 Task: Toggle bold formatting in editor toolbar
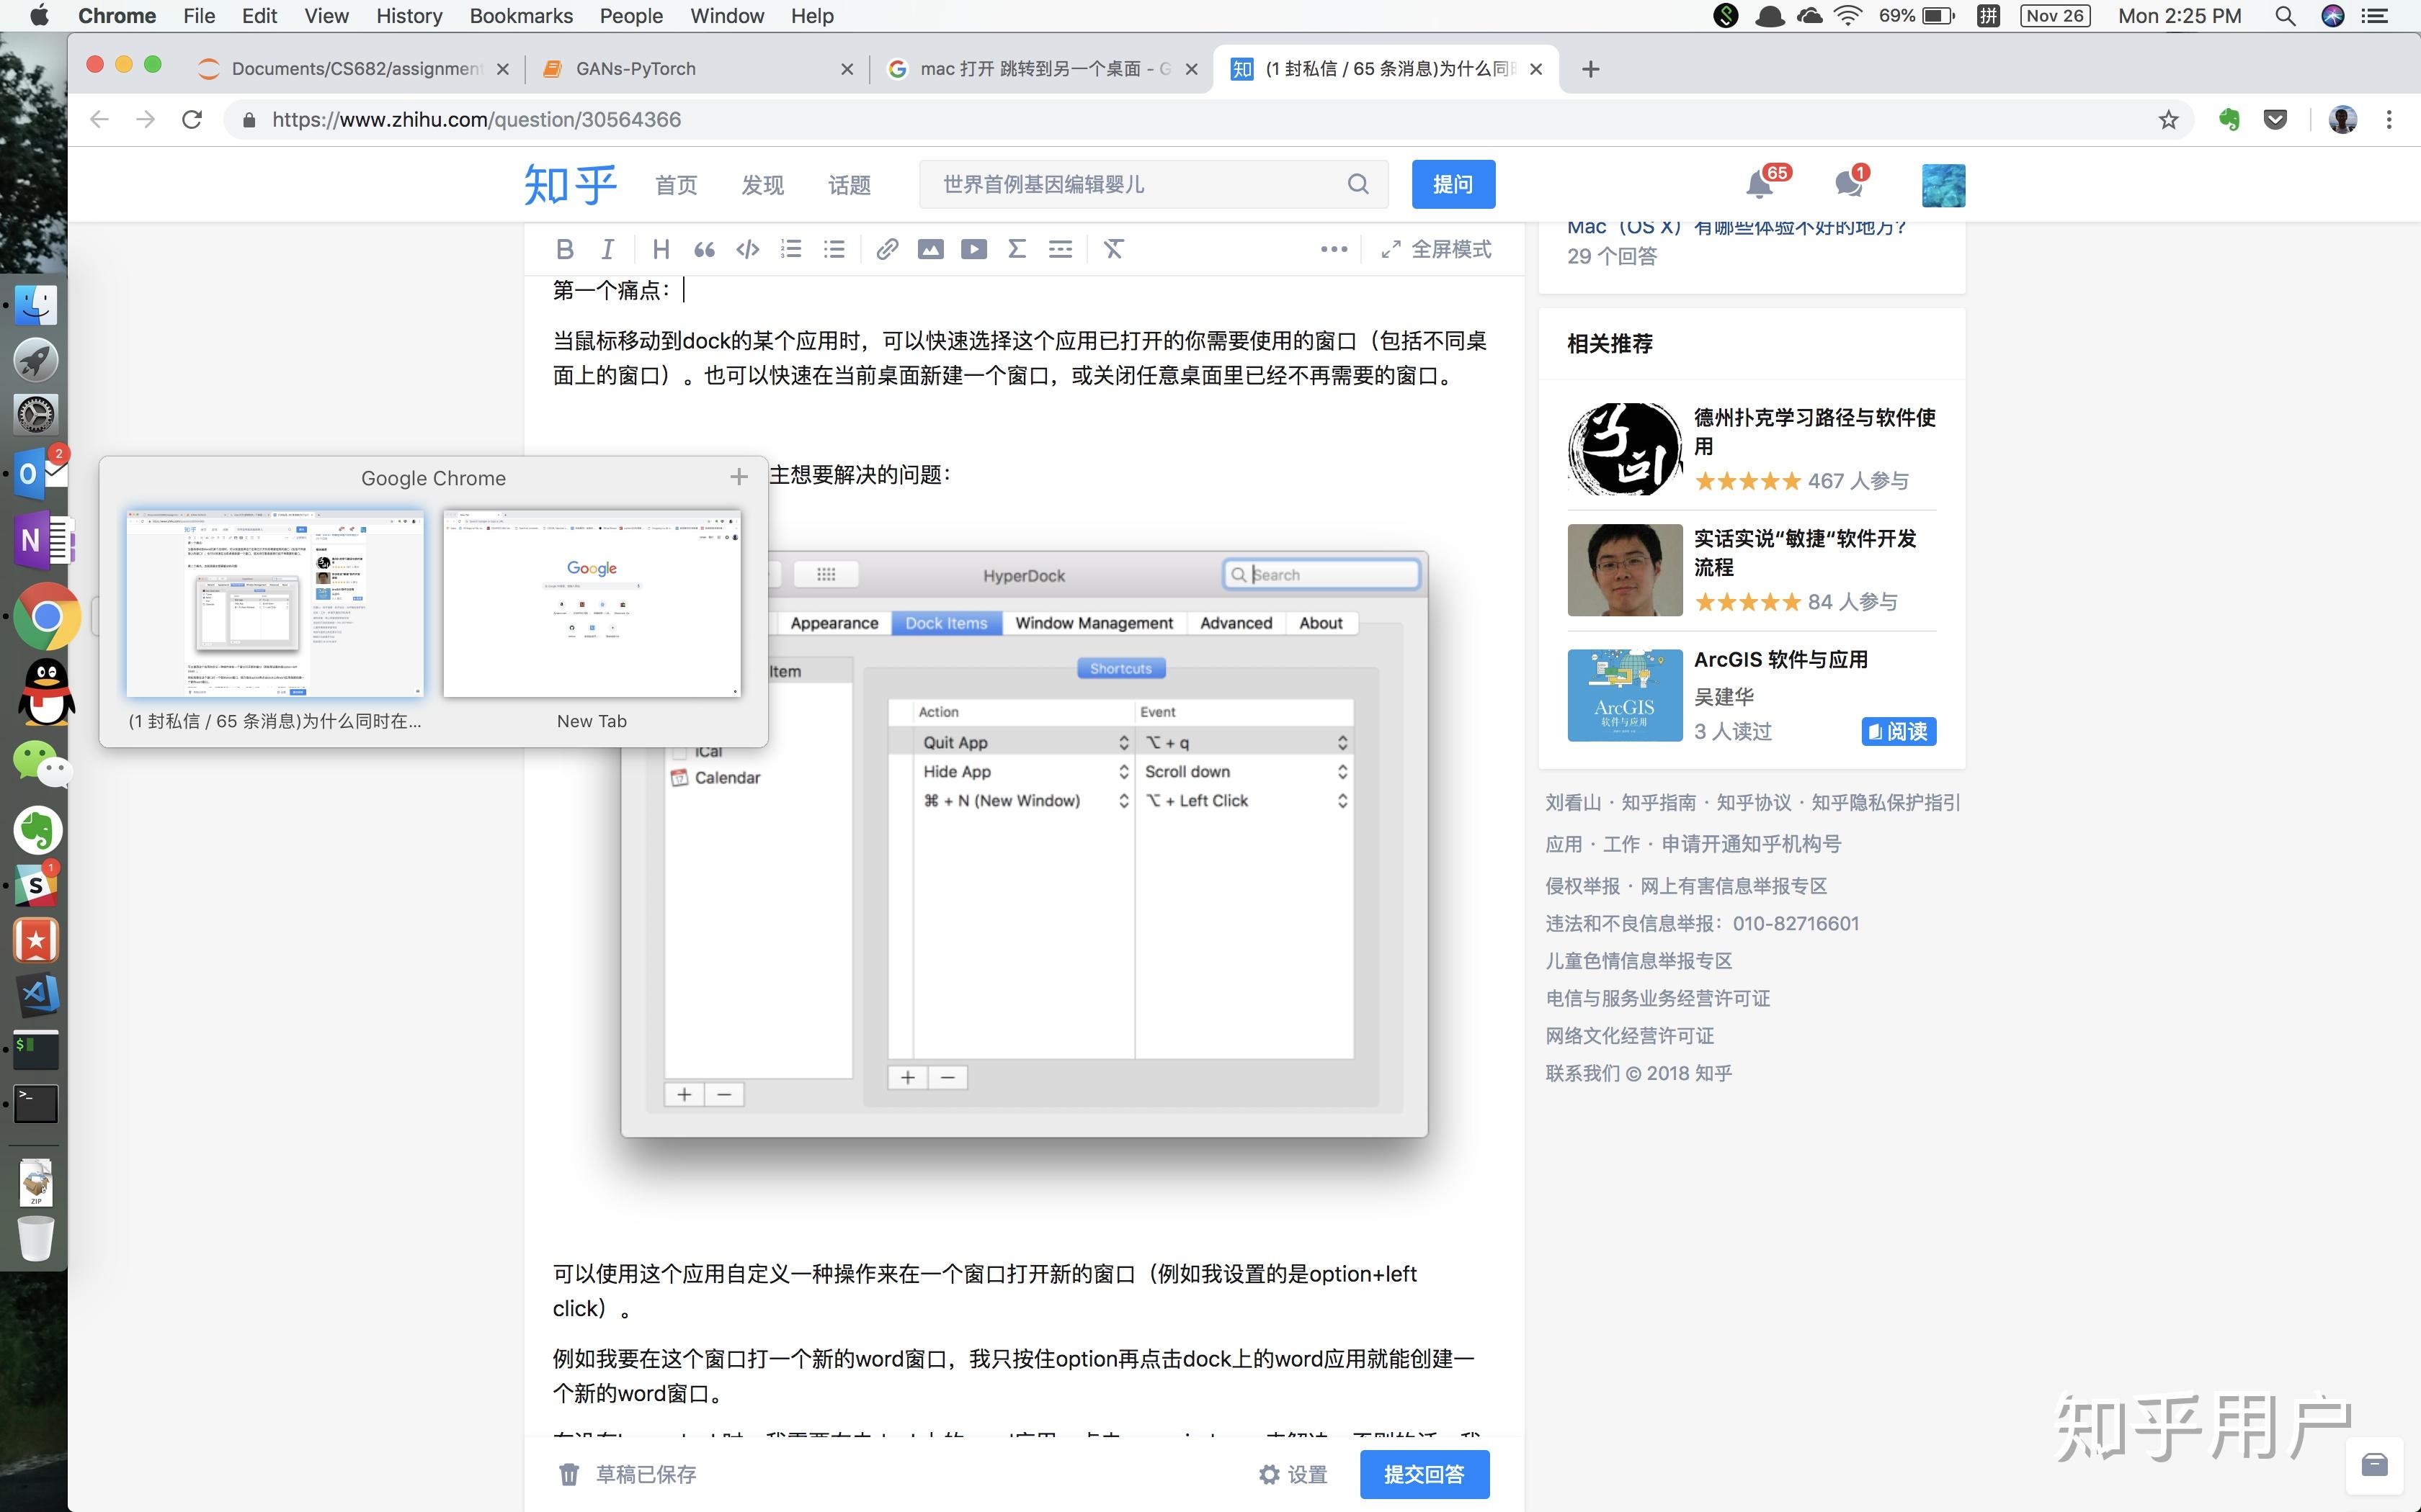tap(564, 249)
